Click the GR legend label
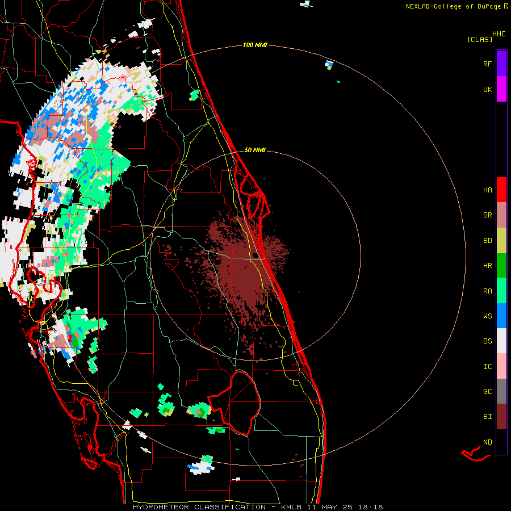Viewport: 511px width, 511px height. (x=487, y=215)
